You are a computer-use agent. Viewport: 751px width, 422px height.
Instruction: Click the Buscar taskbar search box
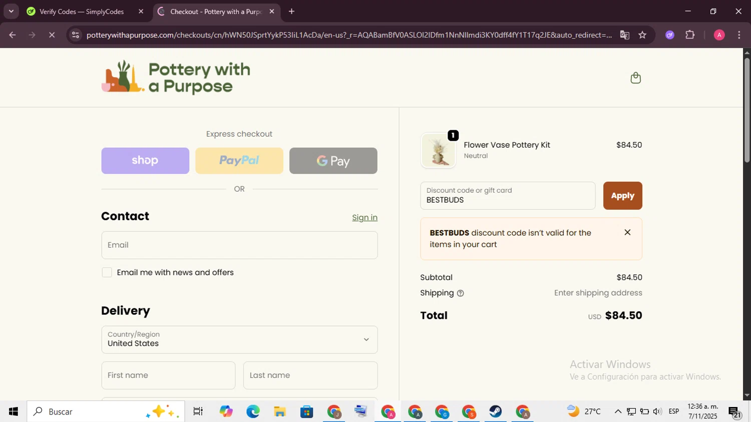(x=106, y=411)
